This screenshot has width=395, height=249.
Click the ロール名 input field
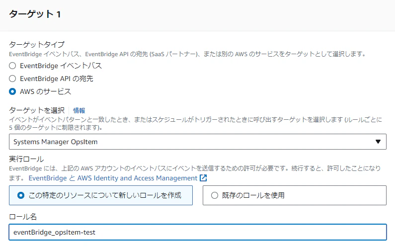(198, 232)
